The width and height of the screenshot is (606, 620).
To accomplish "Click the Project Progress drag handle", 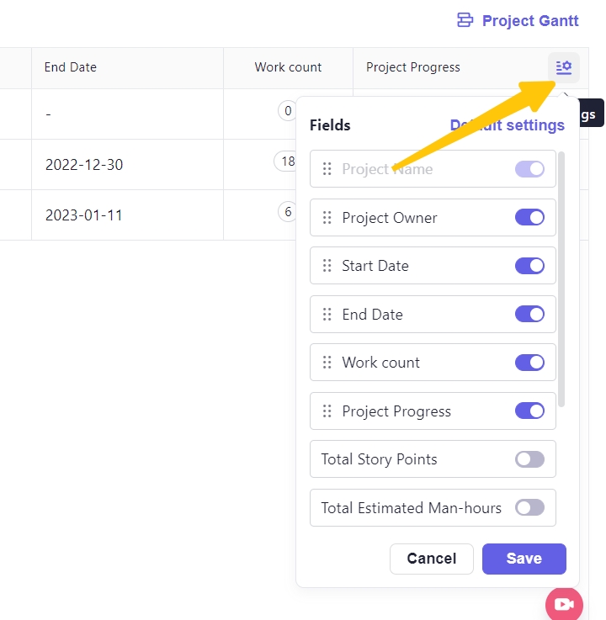I will click(327, 411).
